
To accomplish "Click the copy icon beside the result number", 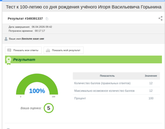I will tap(47, 19).
